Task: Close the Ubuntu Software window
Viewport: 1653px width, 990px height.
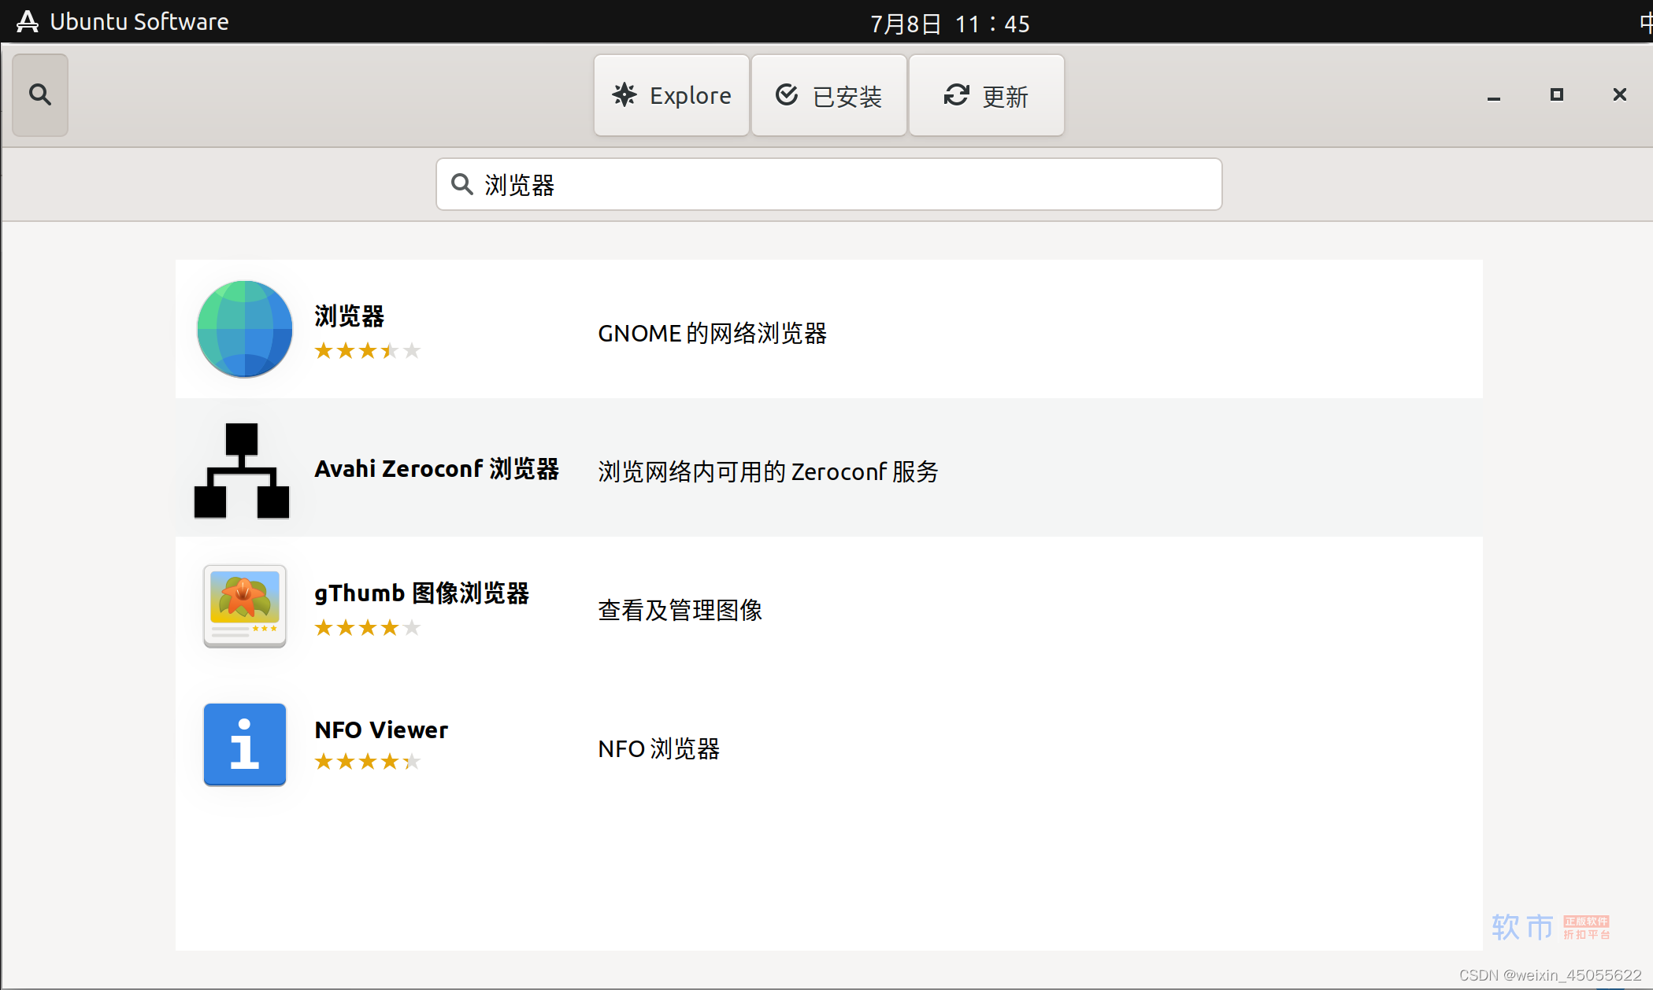Action: [1620, 95]
